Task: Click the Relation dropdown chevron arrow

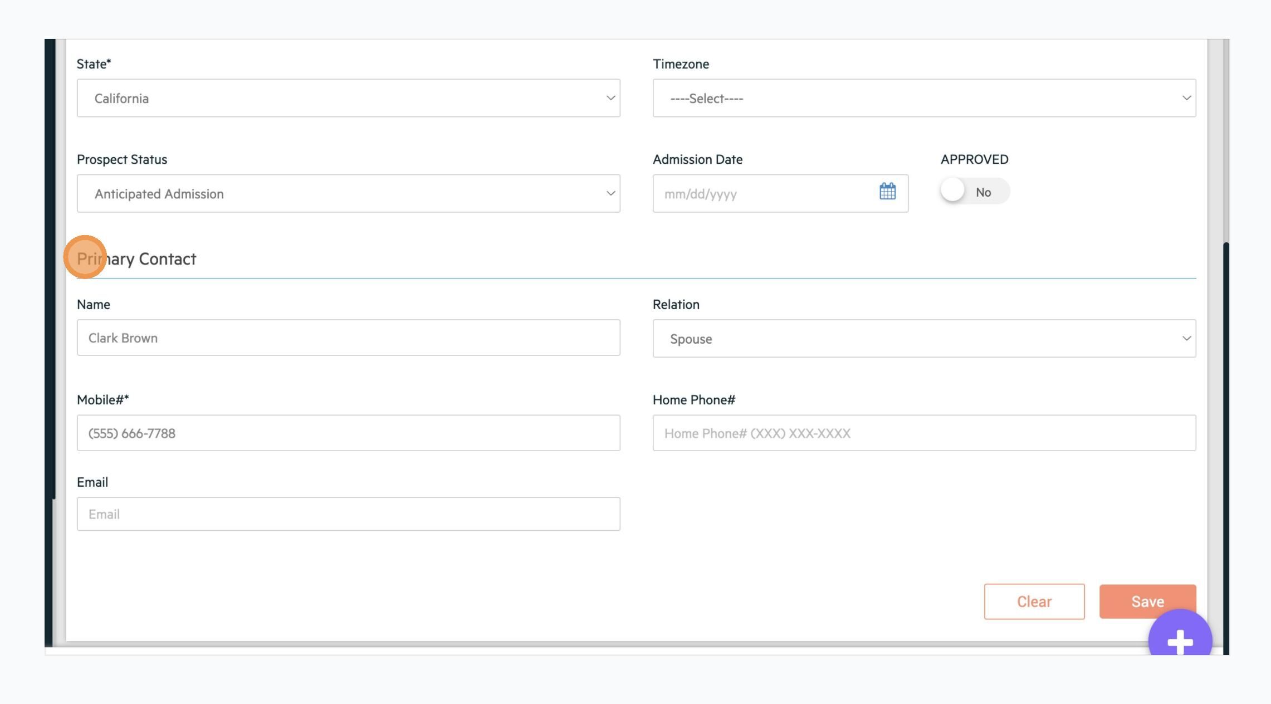Action: click(x=1186, y=339)
